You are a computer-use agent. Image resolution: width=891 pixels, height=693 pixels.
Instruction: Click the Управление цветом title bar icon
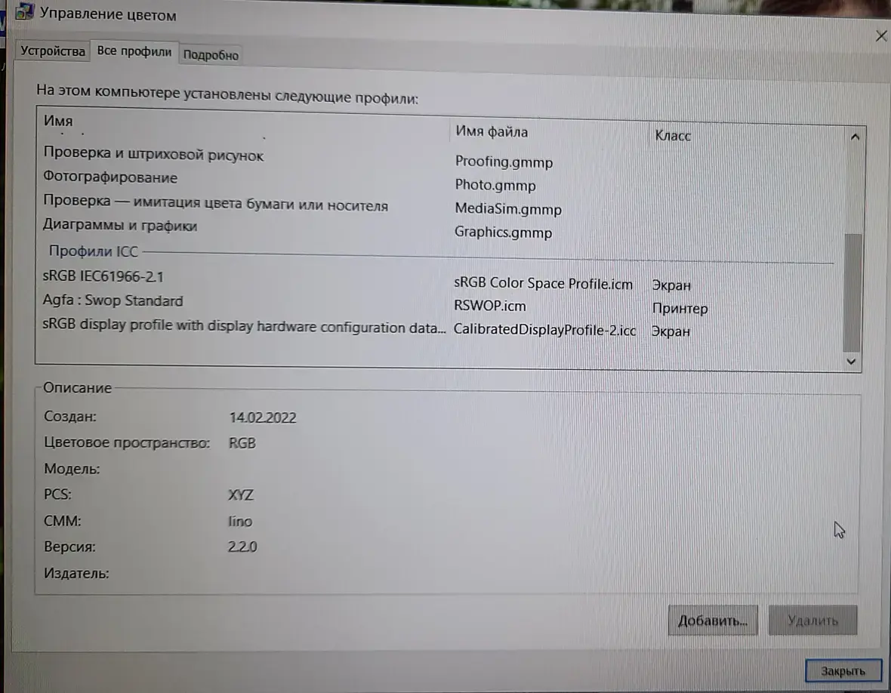point(24,11)
